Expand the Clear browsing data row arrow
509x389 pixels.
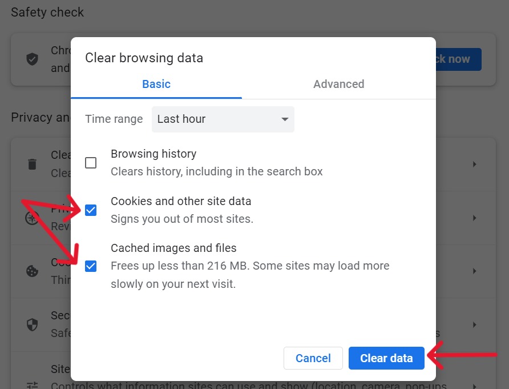pos(475,164)
